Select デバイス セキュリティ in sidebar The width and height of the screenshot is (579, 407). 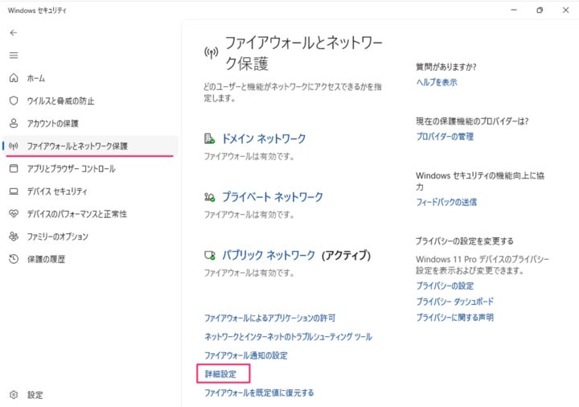click(x=57, y=191)
